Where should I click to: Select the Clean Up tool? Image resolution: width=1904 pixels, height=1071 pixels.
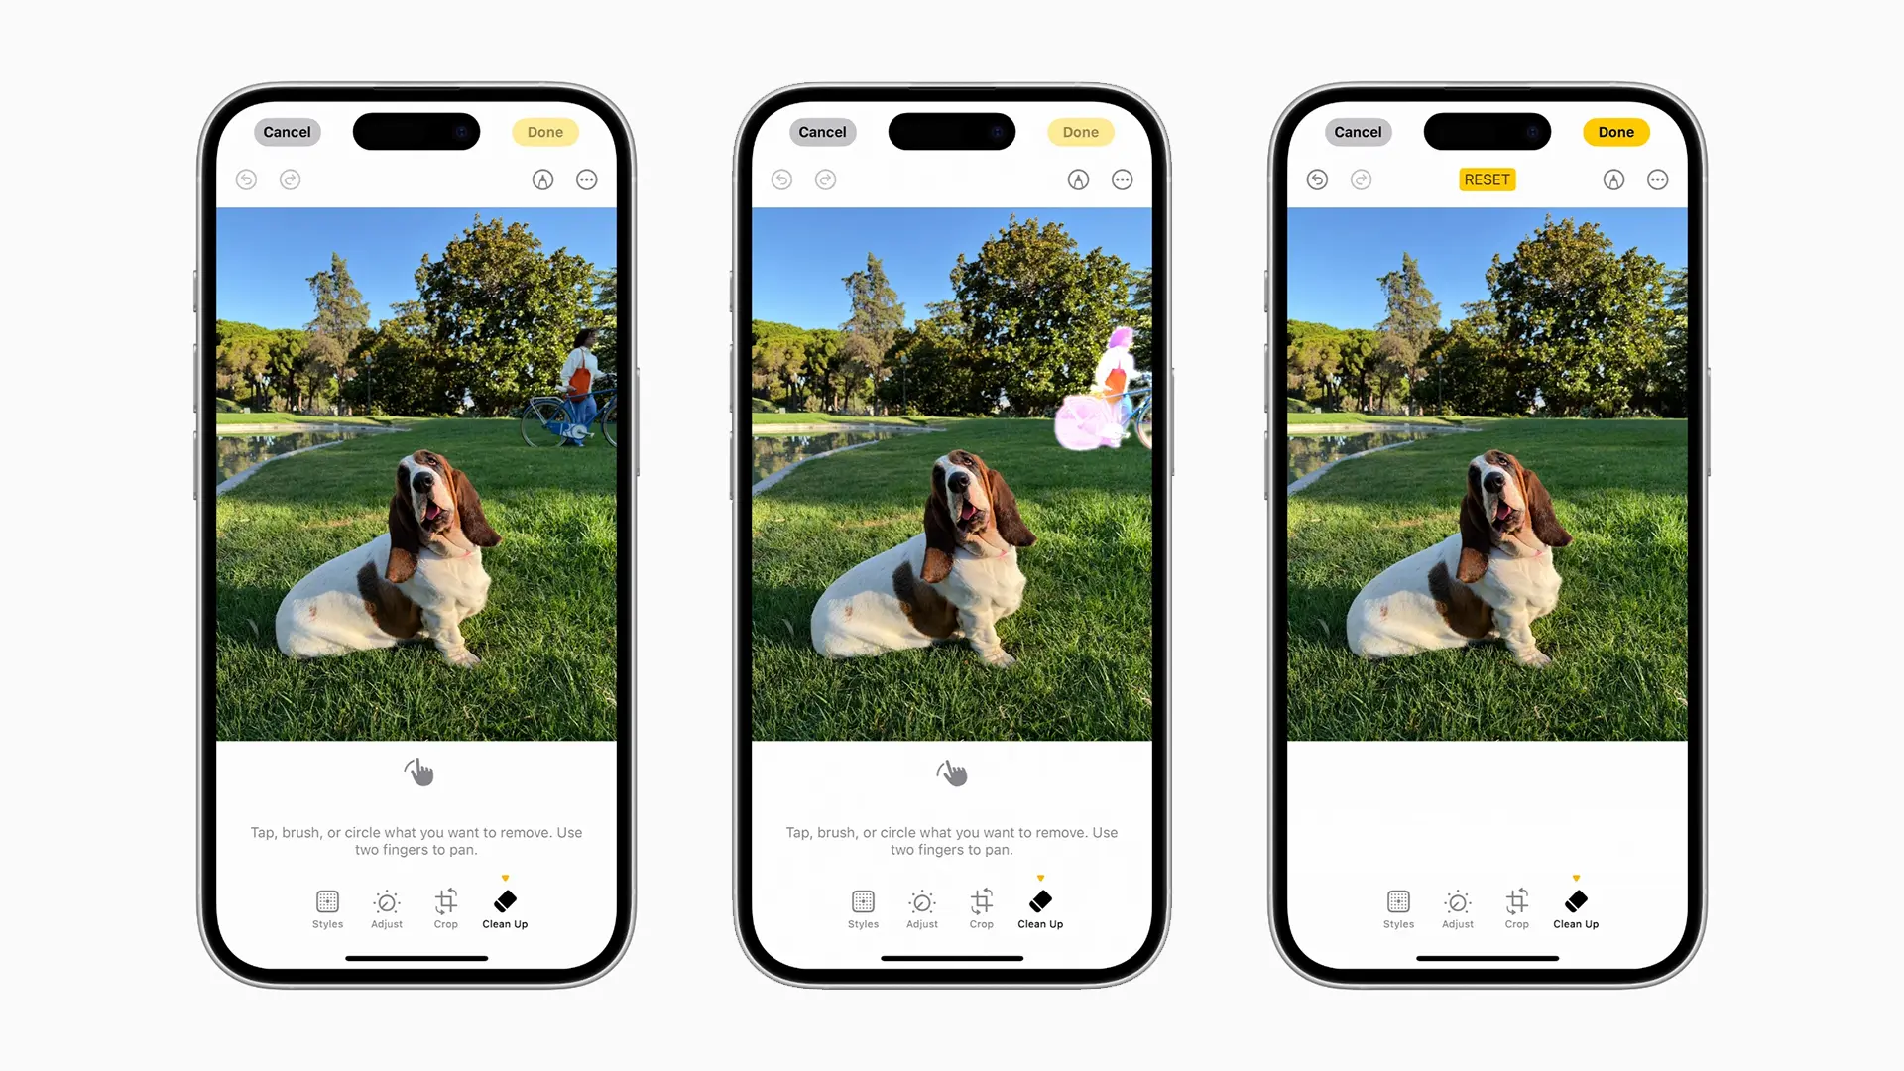[x=505, y=907]
